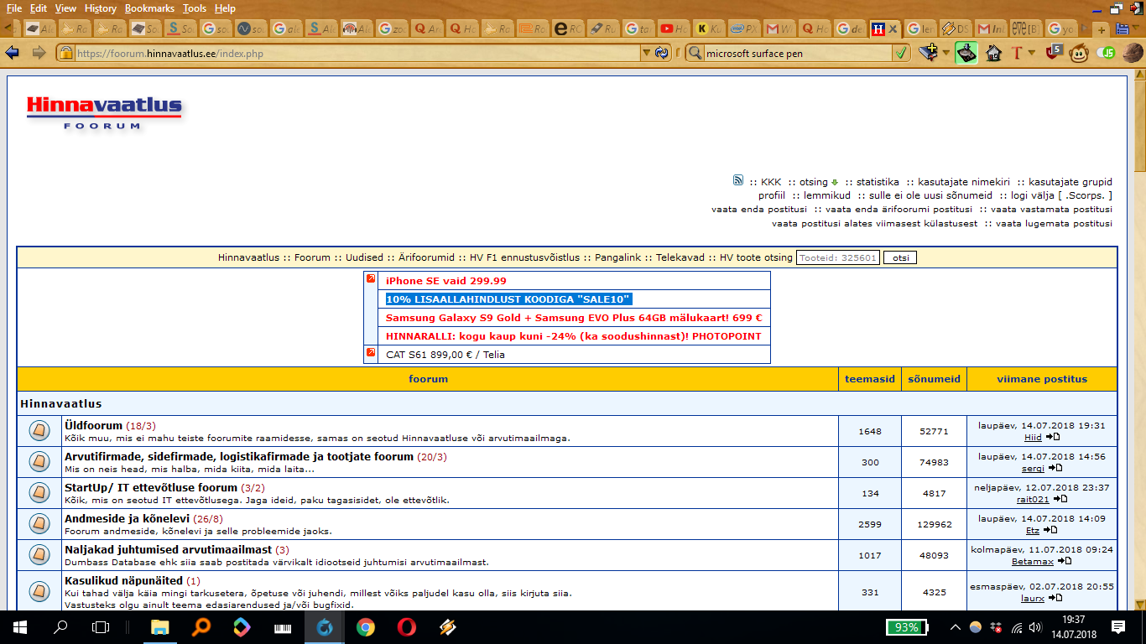The image size is (1146, 644).
Task: Click the HV F1 ennustusvõistlus link
Action: click(x=524, y=257)
